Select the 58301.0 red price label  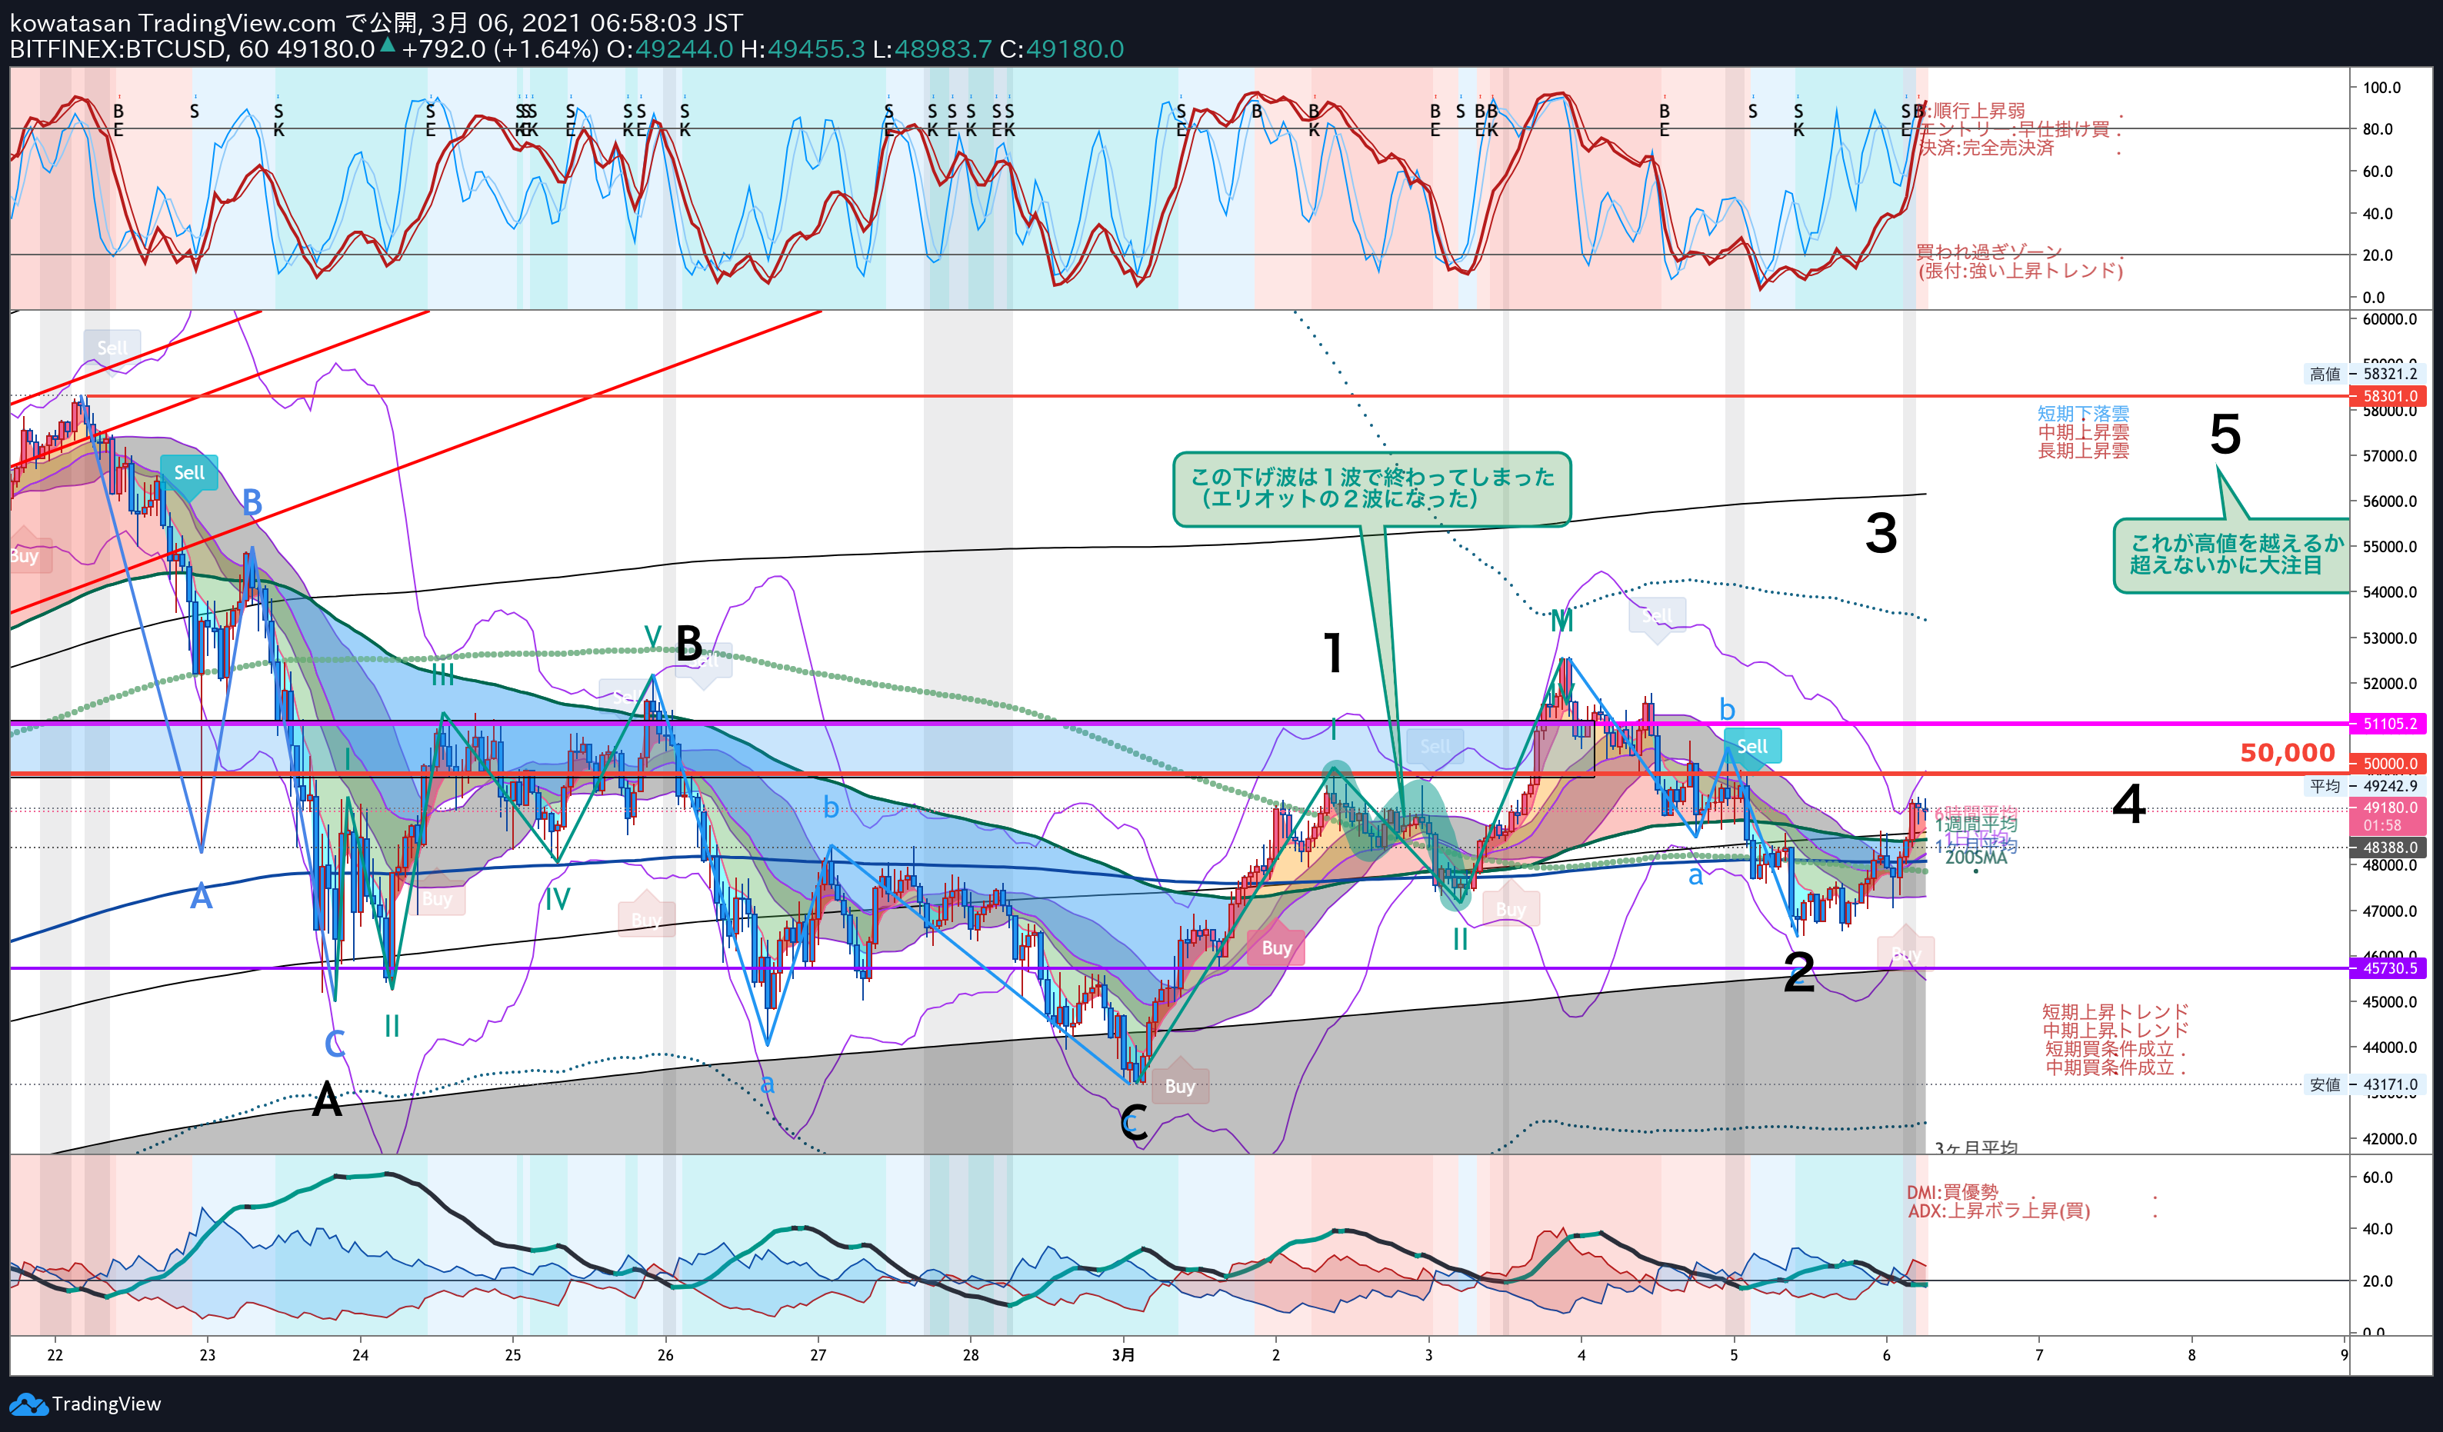(x=2390, y=395)
